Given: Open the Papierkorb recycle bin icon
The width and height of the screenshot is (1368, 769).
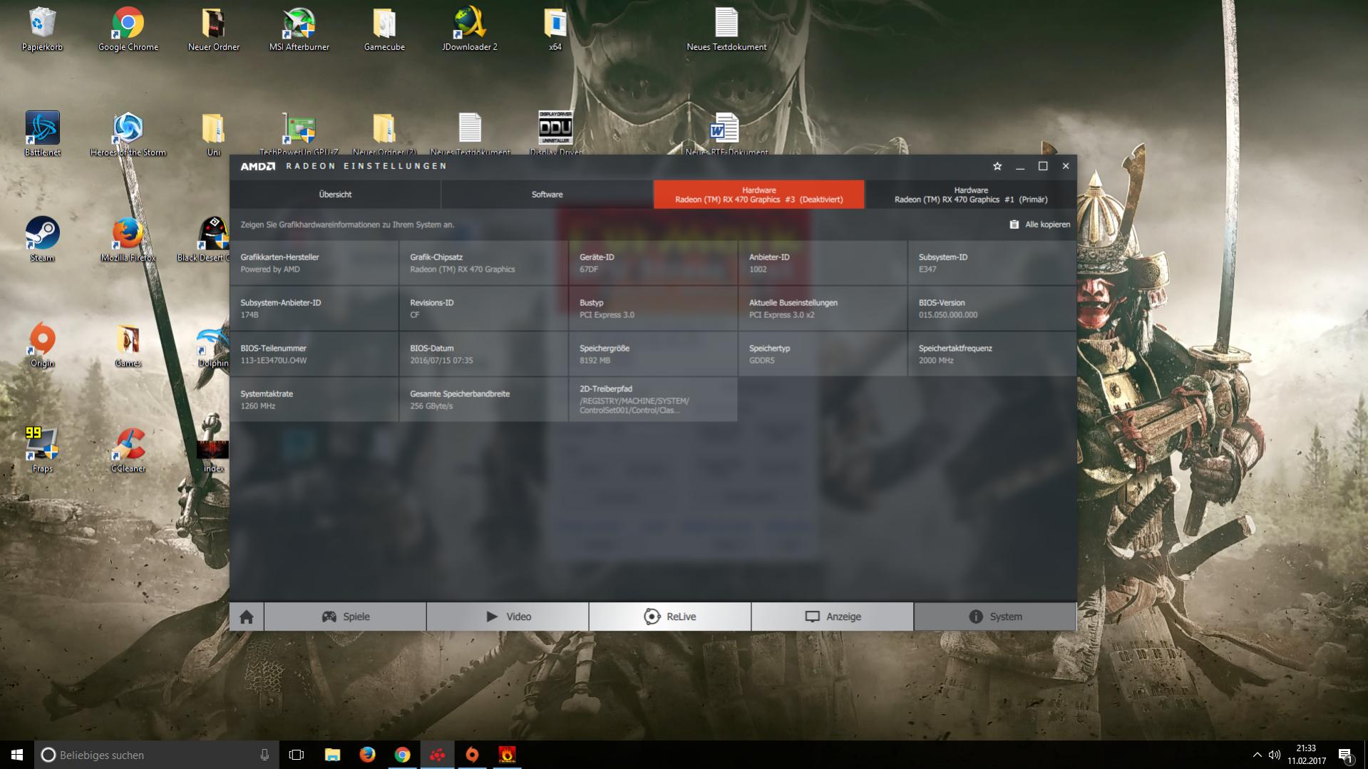Looking at the screenshot, I should pyautogui.click(x=42, y=29).
